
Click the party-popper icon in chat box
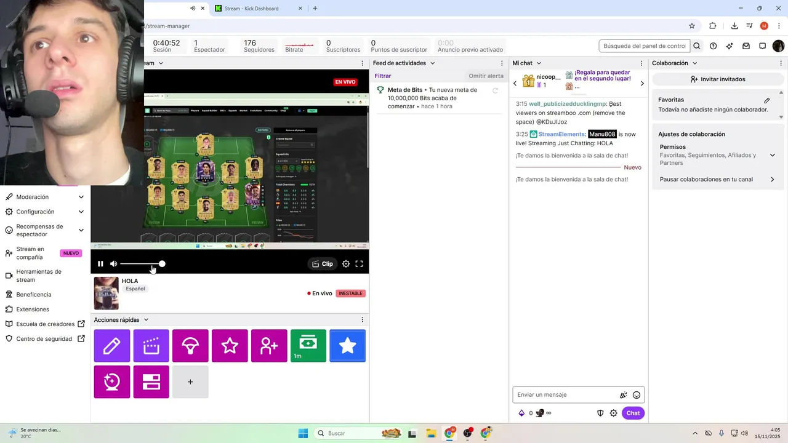coord(624,395)
